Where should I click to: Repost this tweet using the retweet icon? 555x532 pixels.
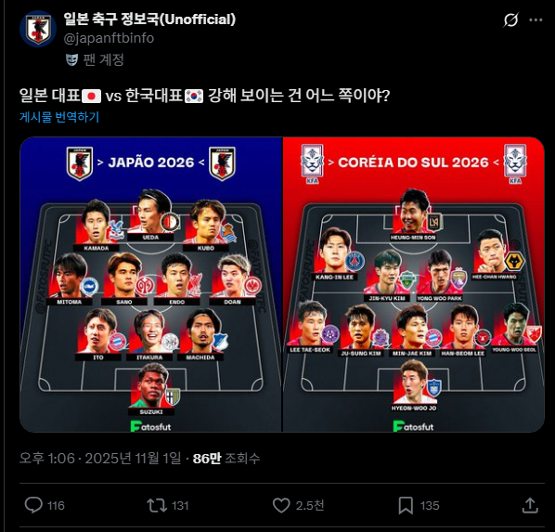157,505
